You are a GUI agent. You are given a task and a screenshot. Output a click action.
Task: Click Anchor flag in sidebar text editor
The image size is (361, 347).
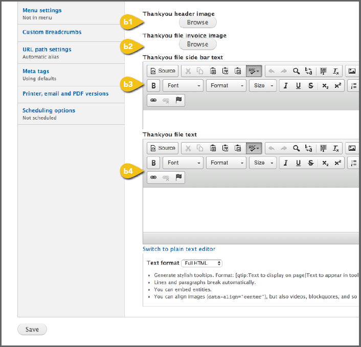point(178,100)
